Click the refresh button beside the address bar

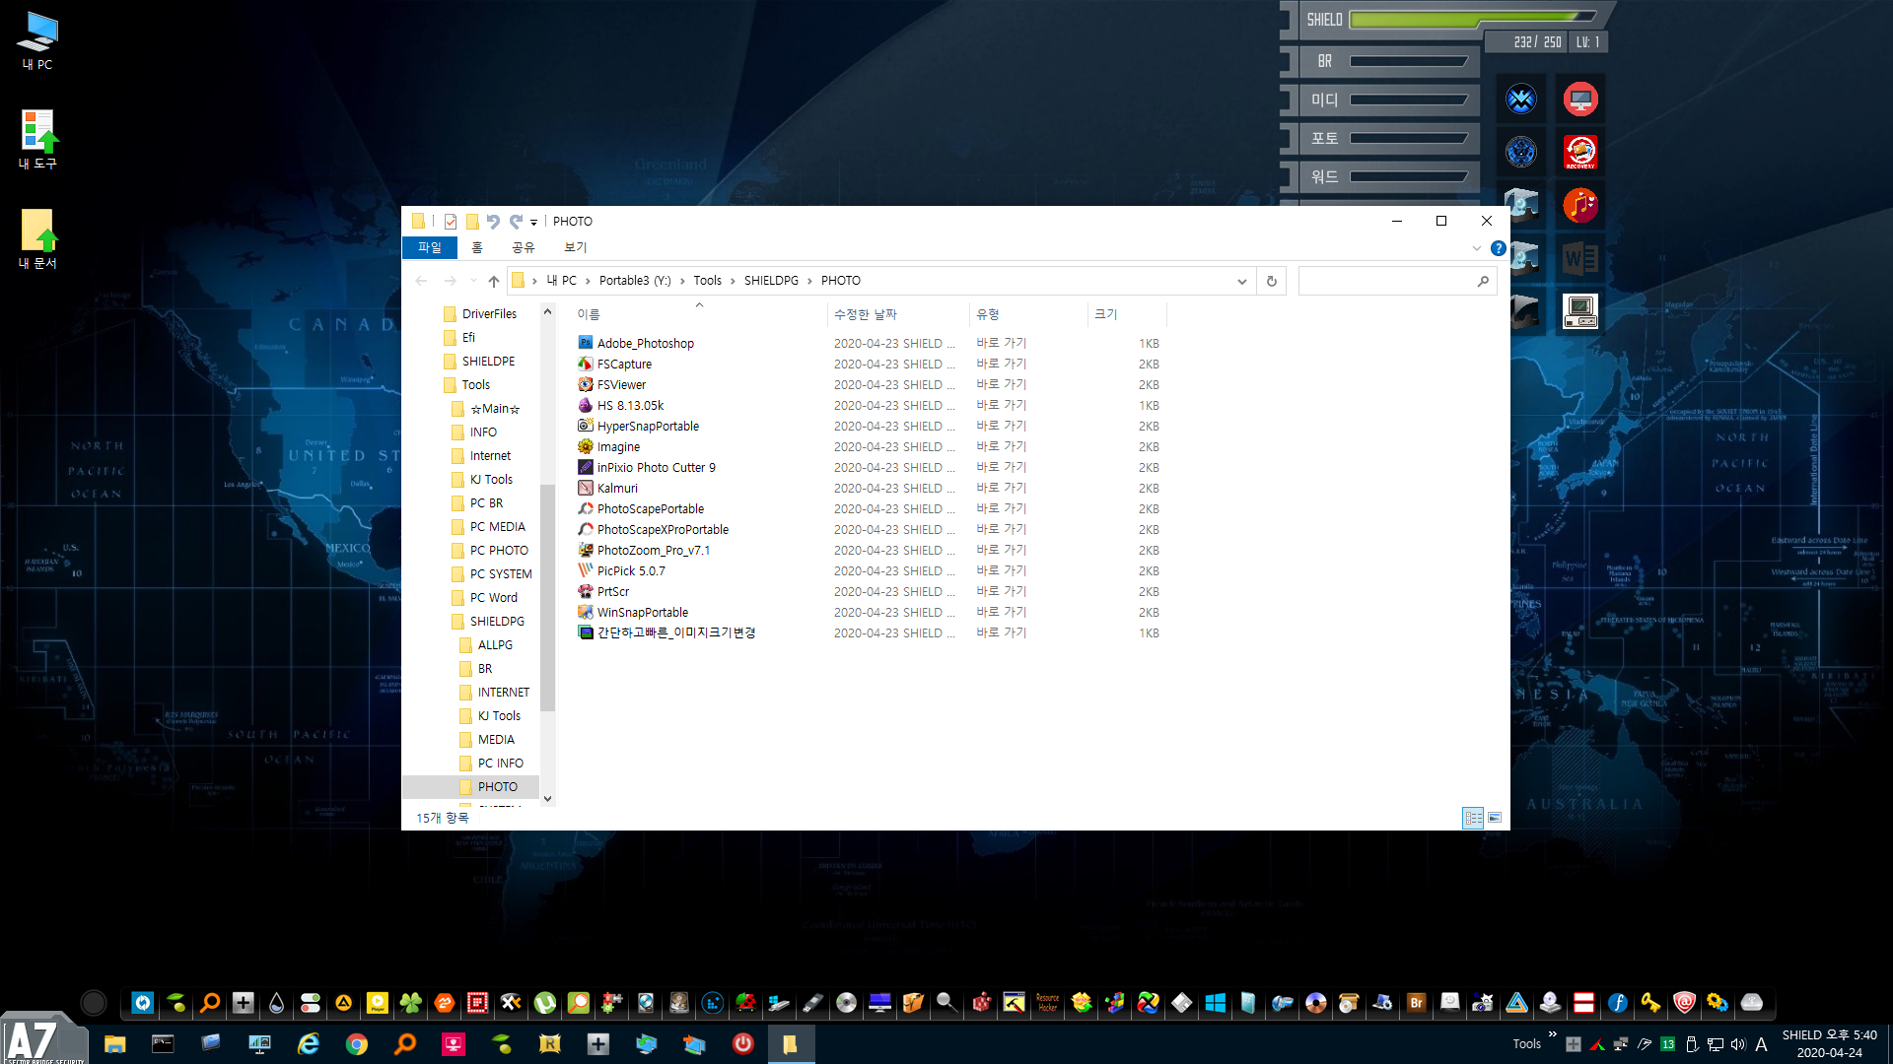(x=1272, y=281)
